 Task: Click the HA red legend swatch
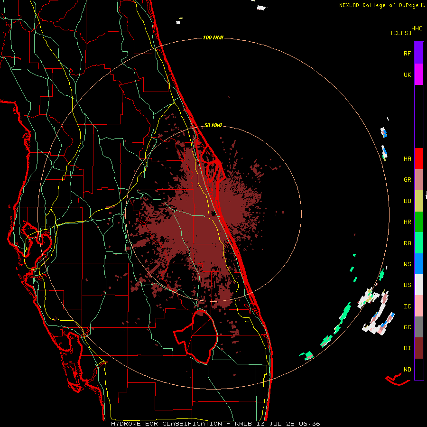pyautogui.click(x=419, y=158)
